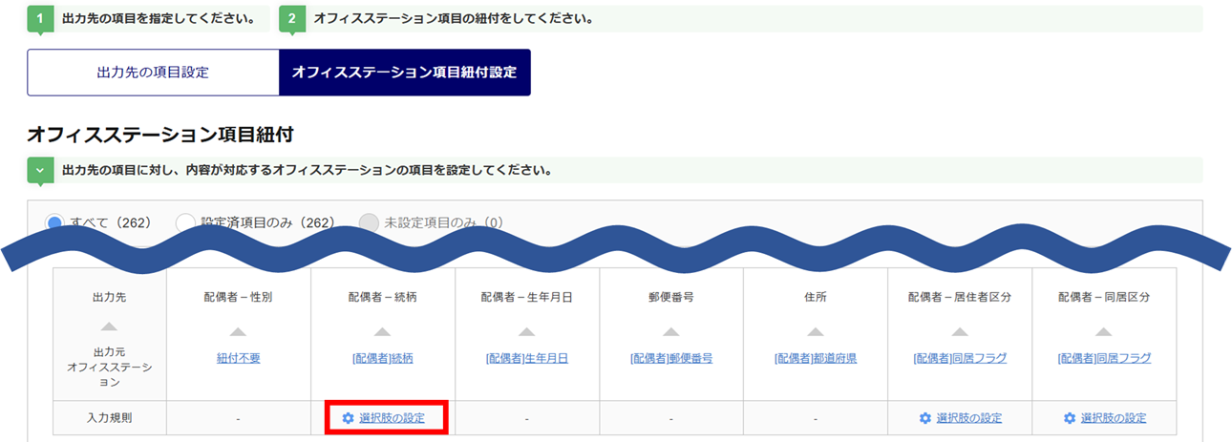Click the triangle arrow under 郵便番号 header
Viewport: 1232px width, 442px height.
click(671, 331)
